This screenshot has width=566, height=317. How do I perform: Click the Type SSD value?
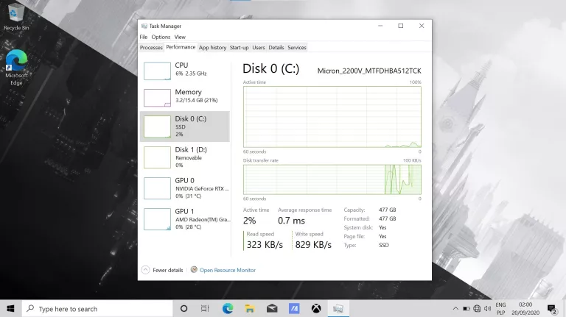click(384, 245)
